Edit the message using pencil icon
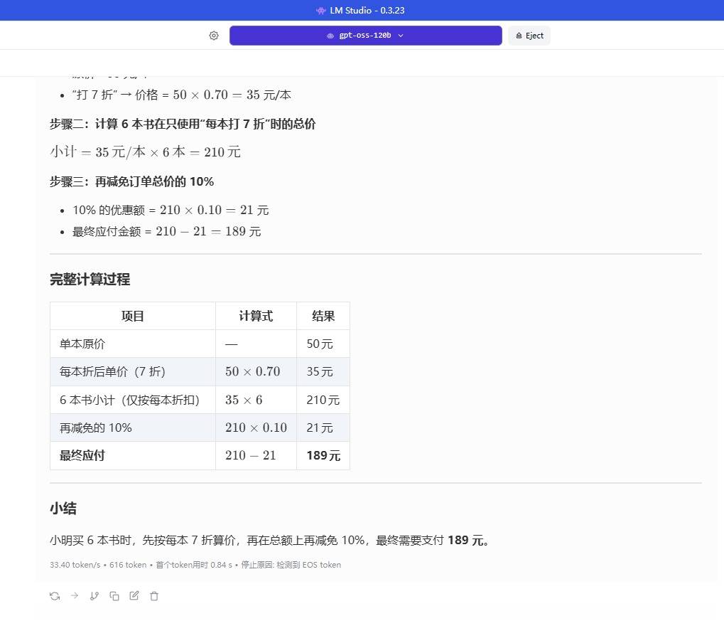Viewport: 724px width, 621px height. click(x=134, y=596)
